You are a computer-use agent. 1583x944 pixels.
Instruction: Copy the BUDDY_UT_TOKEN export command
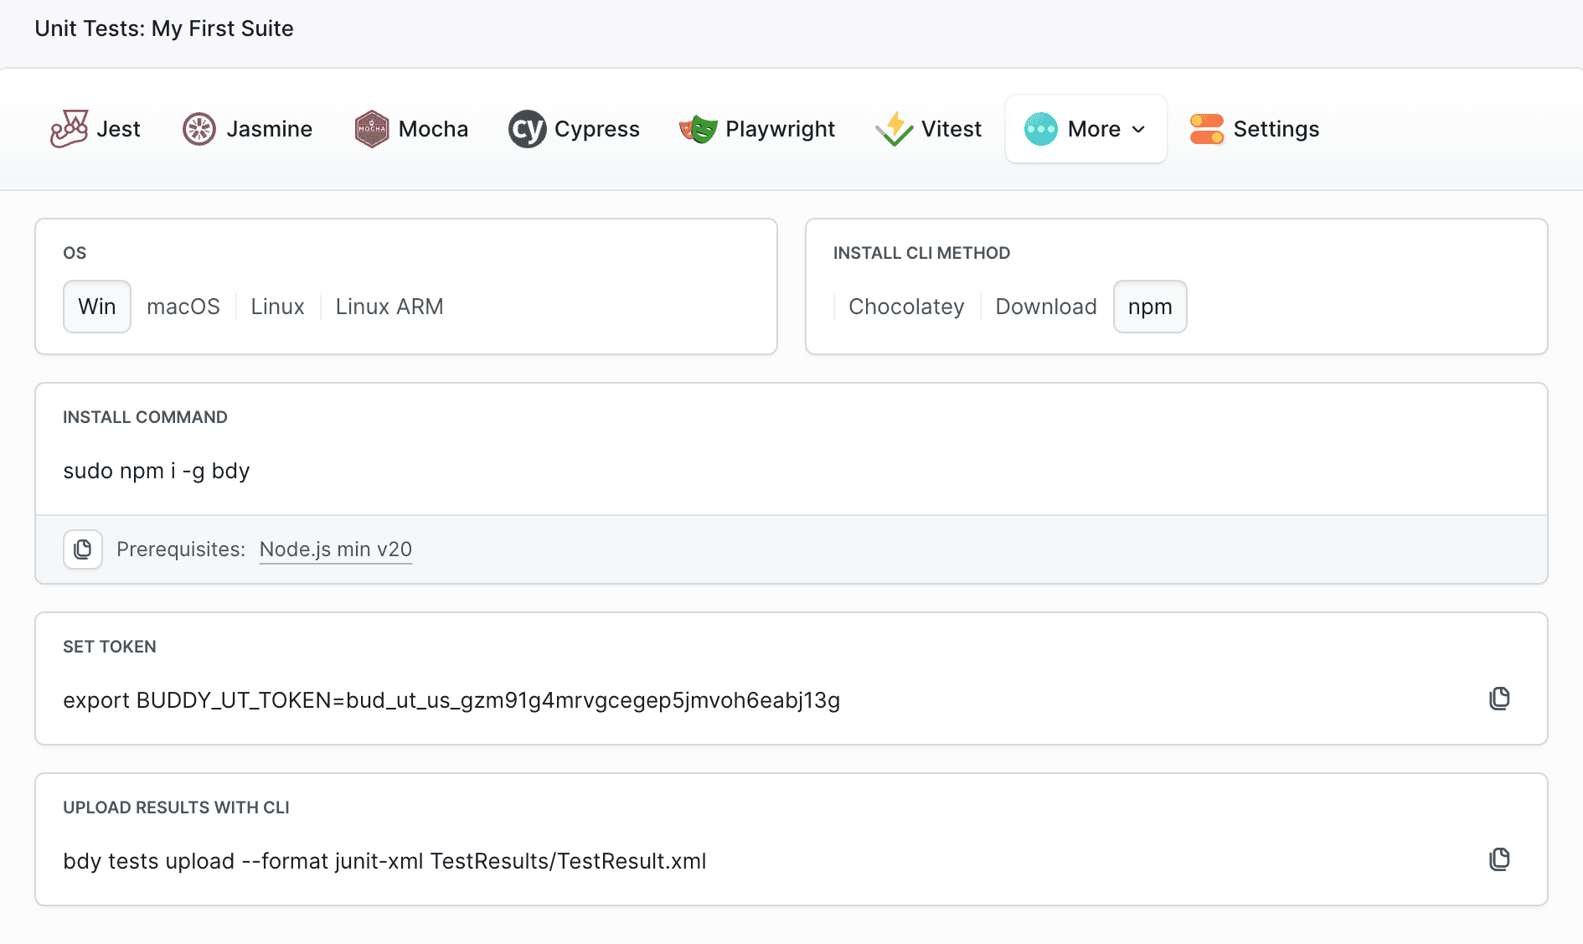coord(1499,698)
